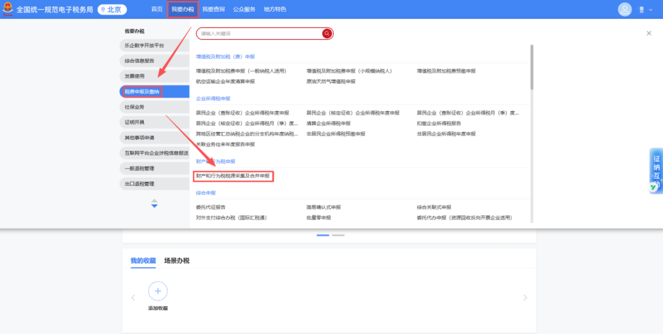This screenshot has height=334, width=663.
Task: Open the 北京 location selector
Action: (112, 9)
